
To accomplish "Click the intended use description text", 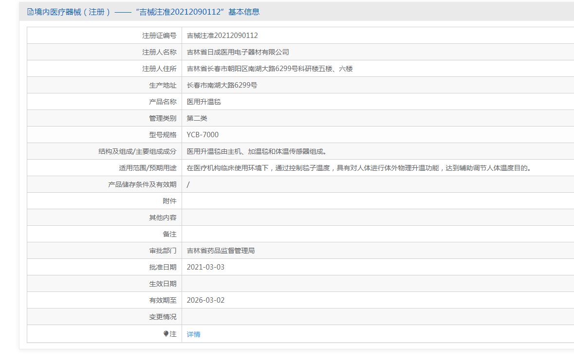I will point(359,168).
